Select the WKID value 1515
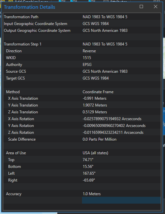Viewport: 165px width, 214px height. tap(87, 58)
